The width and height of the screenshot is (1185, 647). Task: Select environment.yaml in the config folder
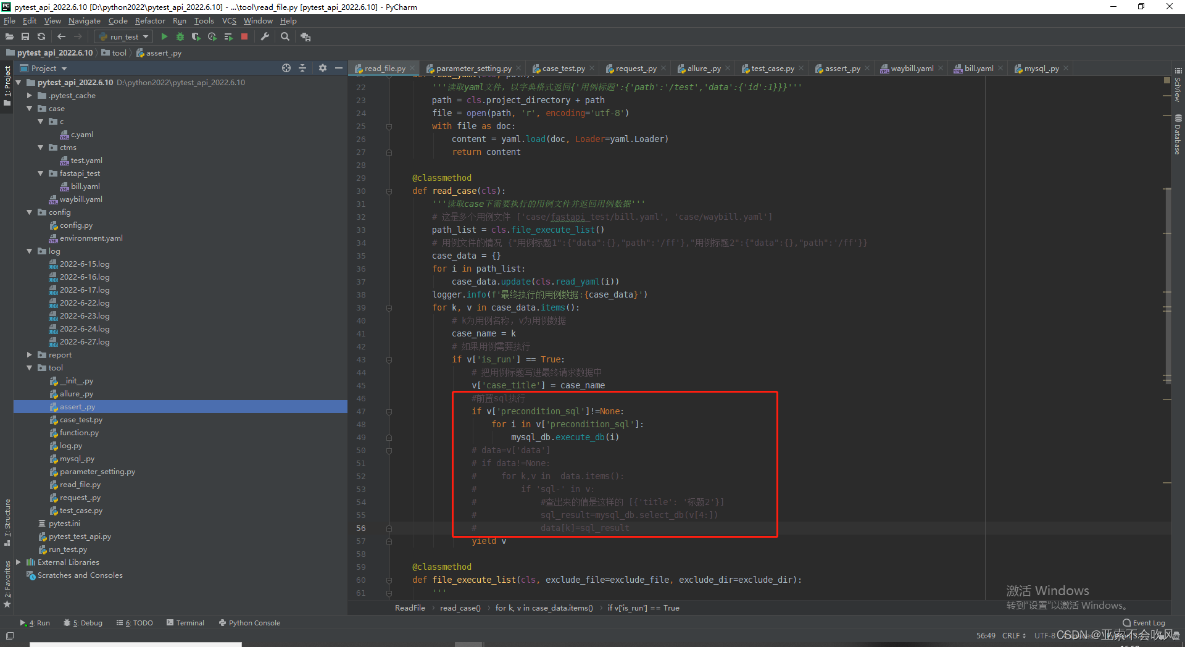tap(91, 238)
